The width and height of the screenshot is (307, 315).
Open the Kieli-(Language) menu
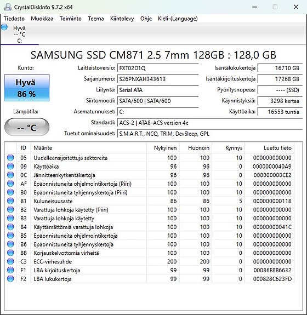click(x=178, y=19)
